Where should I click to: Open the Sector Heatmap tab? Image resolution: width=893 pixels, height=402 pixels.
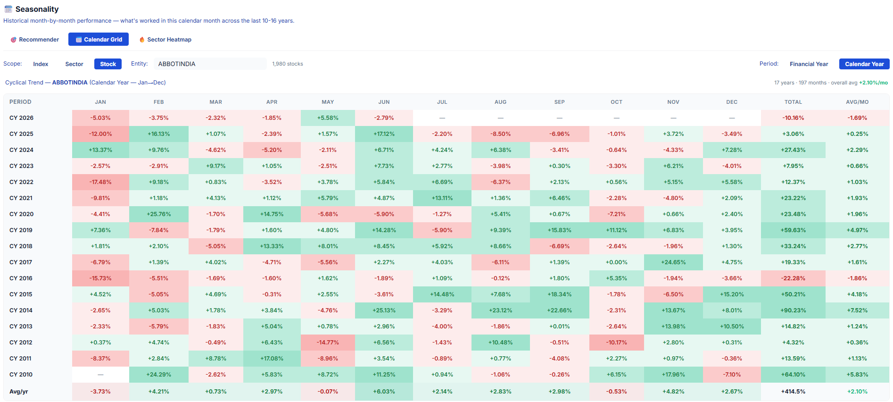(165, 40)
